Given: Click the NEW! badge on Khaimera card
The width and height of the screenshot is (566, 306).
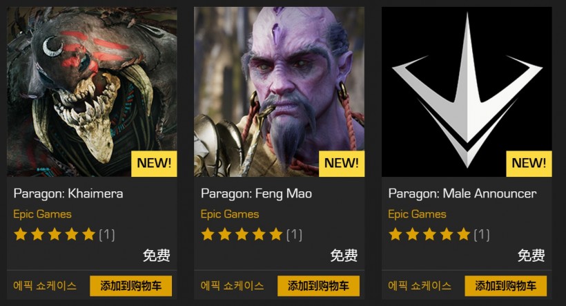Looking at the screenshot, I should [x=154, y=164].
